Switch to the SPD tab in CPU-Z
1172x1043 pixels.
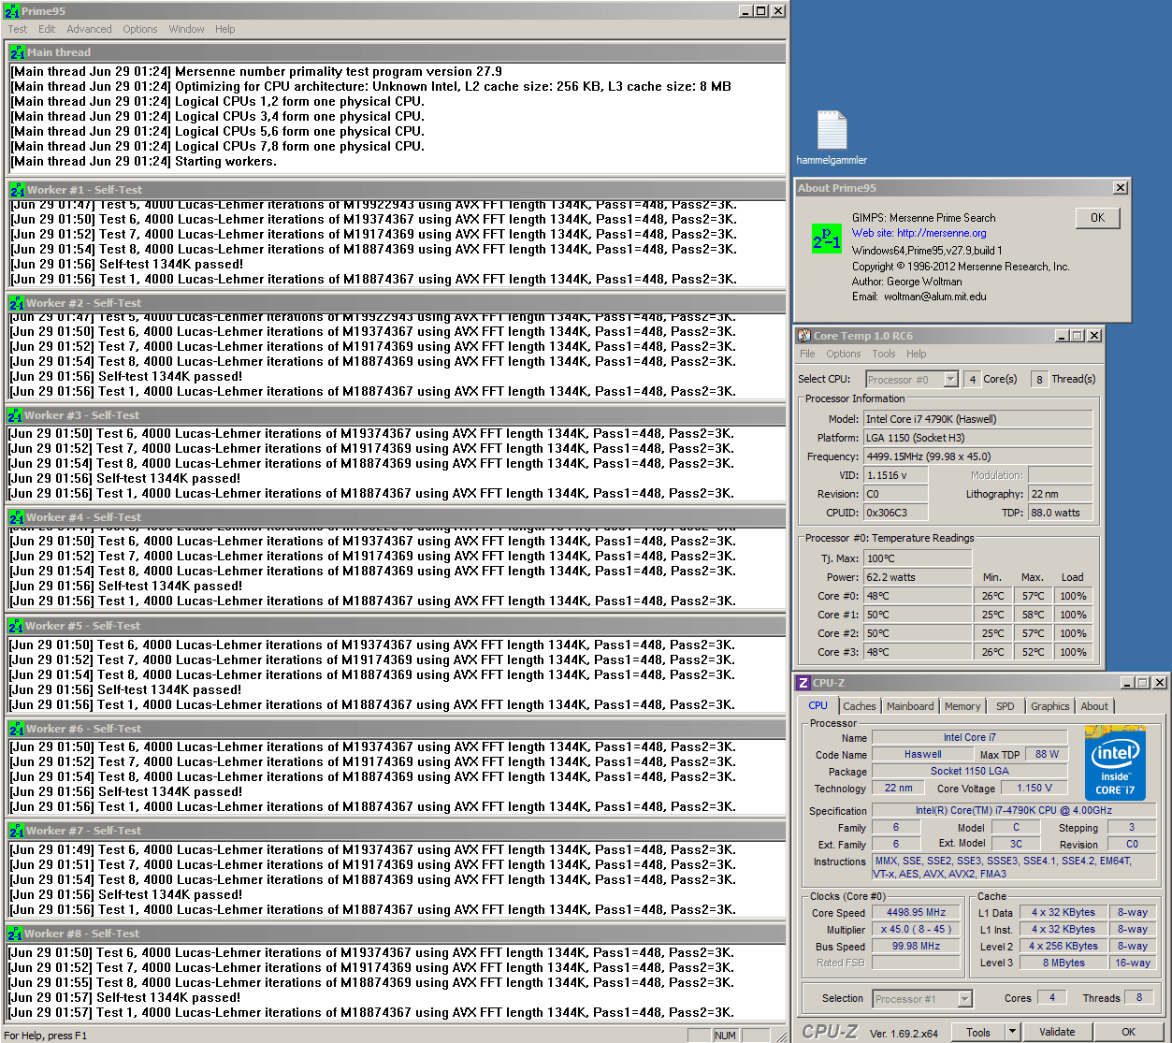click(x=1005, y=706)
